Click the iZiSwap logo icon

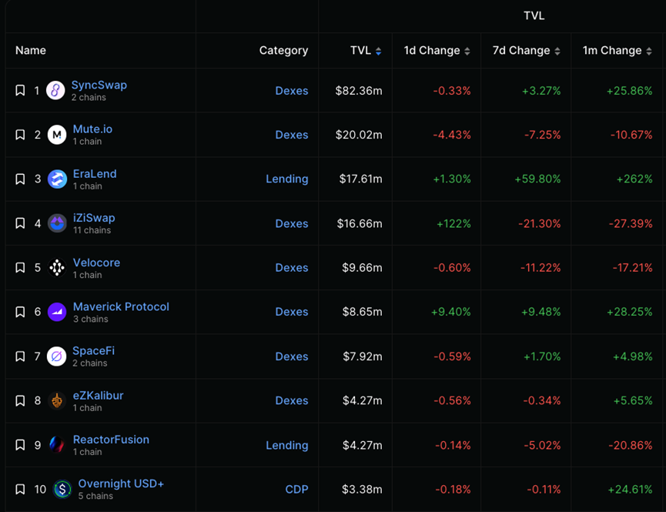[x=57, y=223]
